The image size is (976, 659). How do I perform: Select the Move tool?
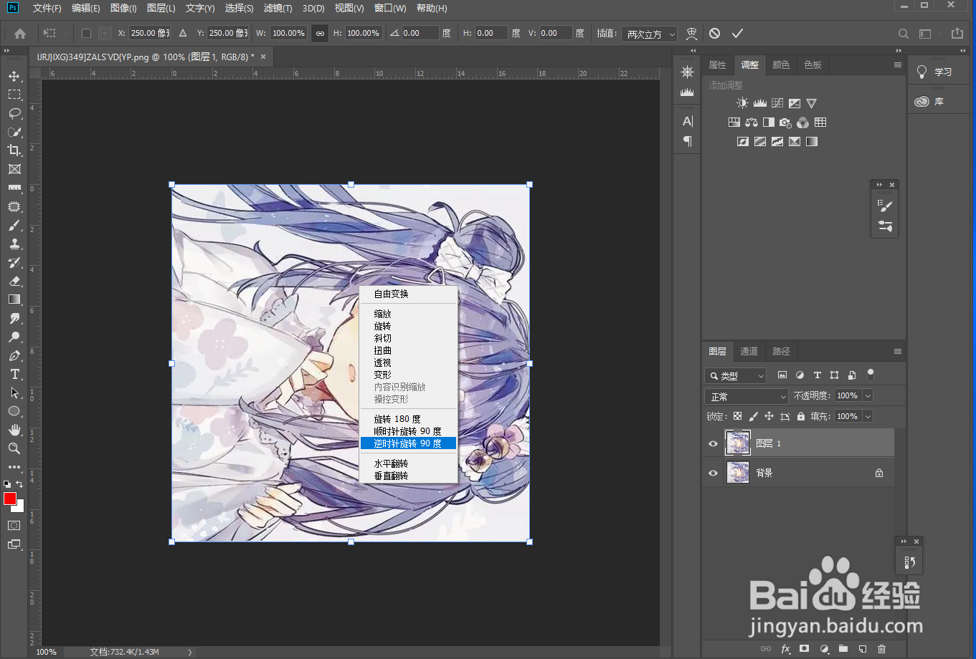click(14, 76)
